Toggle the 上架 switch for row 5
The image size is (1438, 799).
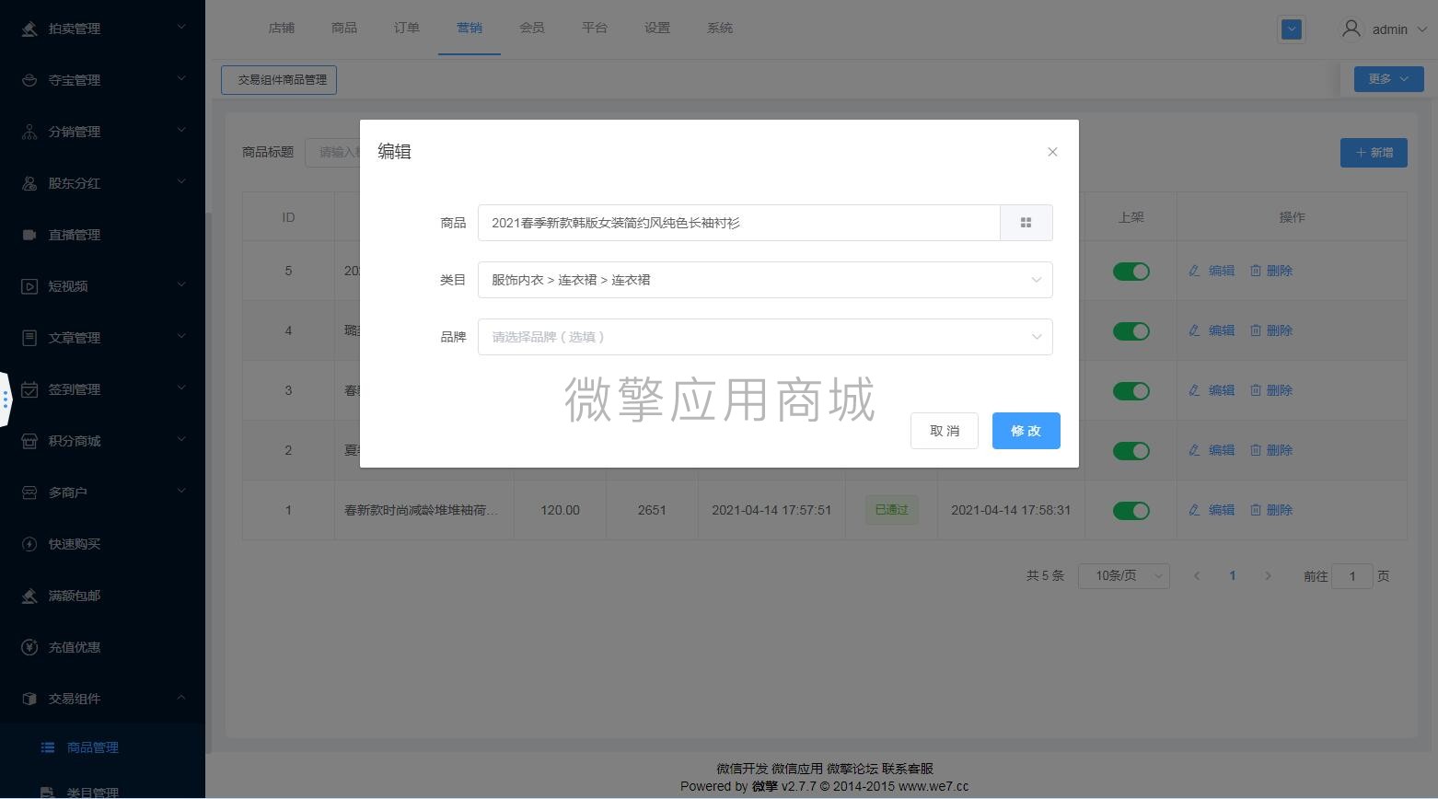[x=1131, y=272]
